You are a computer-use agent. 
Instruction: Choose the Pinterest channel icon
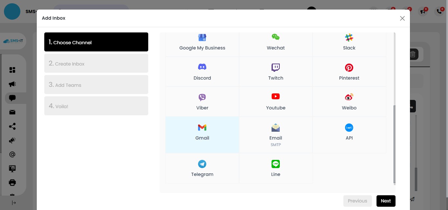[349, 67]
